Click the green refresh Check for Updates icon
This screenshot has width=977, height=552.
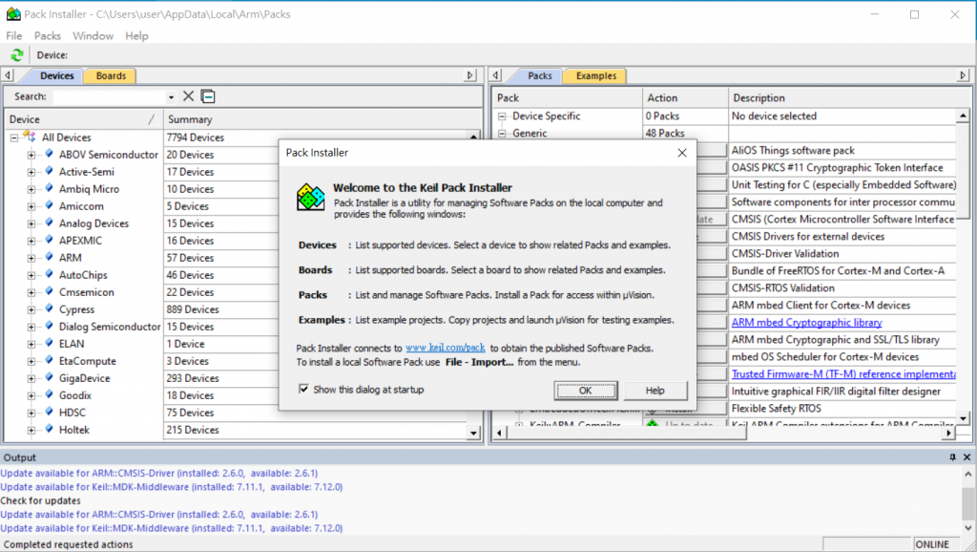coord(17,54)
